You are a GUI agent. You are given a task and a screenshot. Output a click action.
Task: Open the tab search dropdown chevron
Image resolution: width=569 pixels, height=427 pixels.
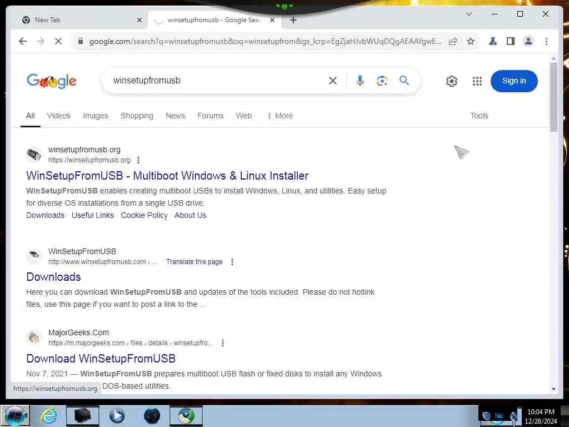click(469, 14)
